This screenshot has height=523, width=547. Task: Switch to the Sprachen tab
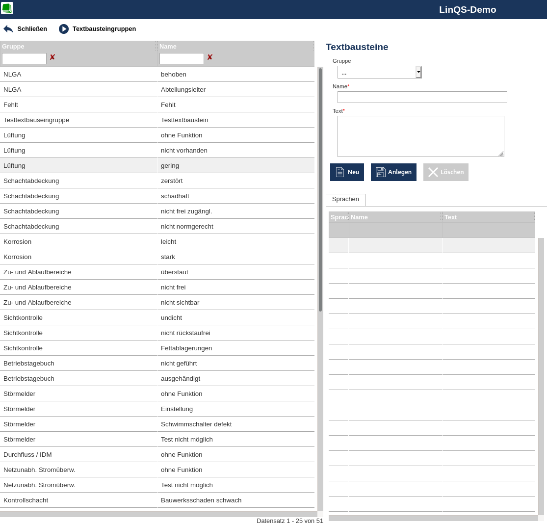[x=345, y=199]
